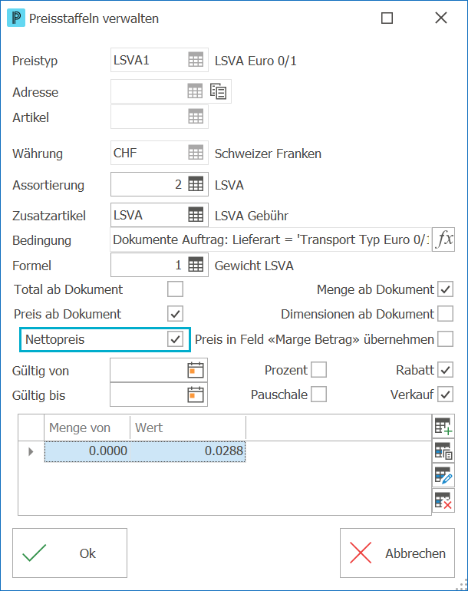Select the Wert cell 0.0288
Viewport: 468px width, 591px height.
click(x=188, y=451)
